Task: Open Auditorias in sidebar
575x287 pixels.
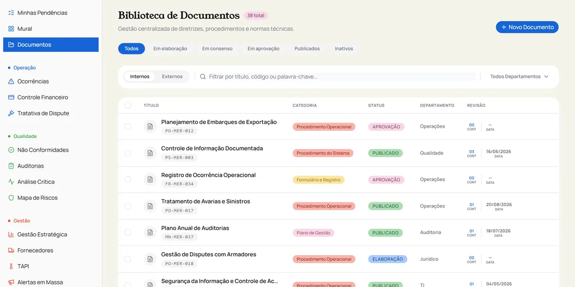Action: pyautogui.click(x=51, y=166)
